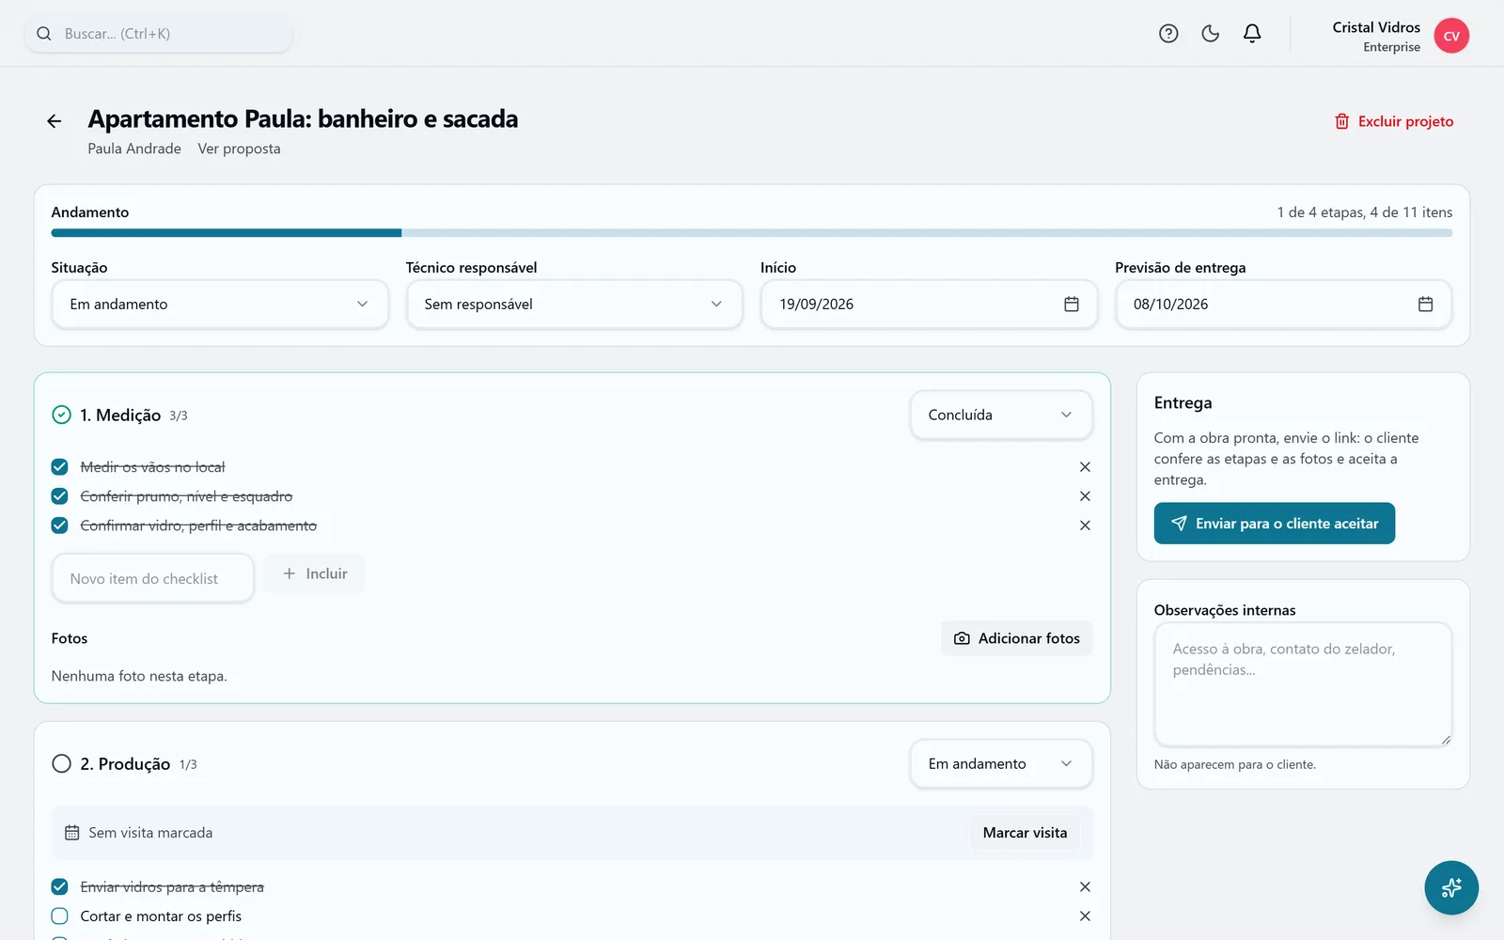
Task: Check 'Cortar e montar os perfis'
Action: 60,916
